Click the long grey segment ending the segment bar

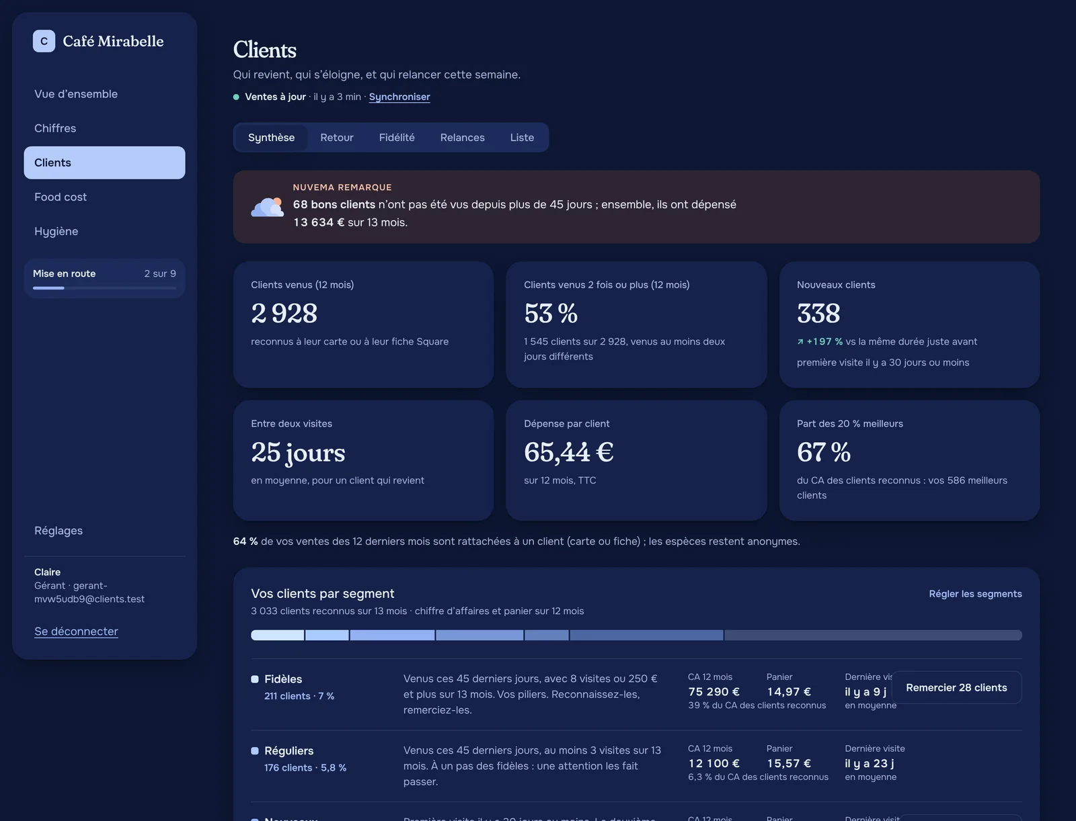pos(873,636)
